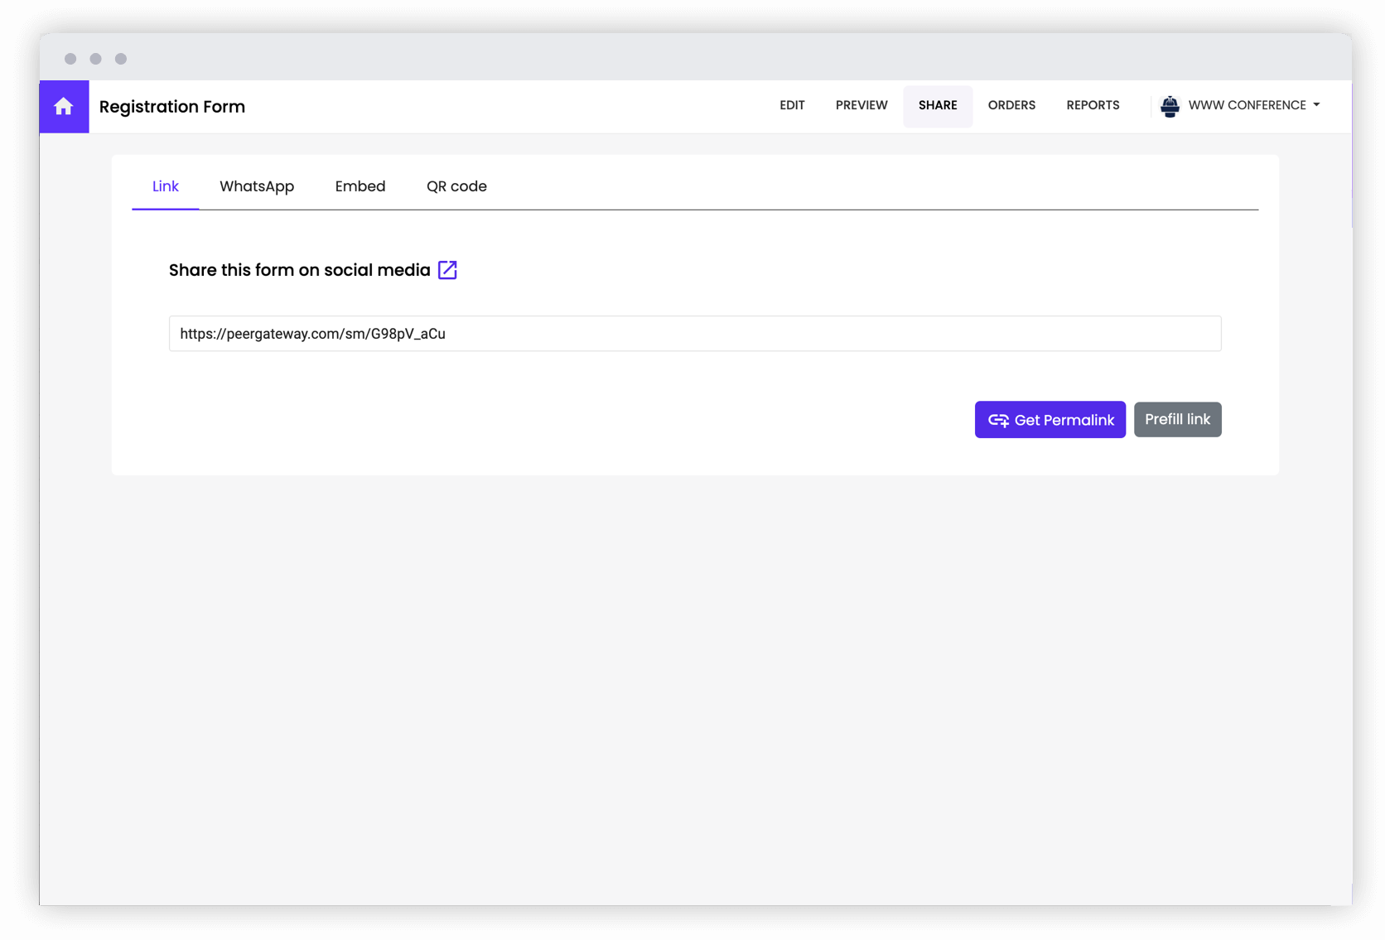Open the REPORTS section
Screen dimensions: 1385x940
pos(1093,105)
